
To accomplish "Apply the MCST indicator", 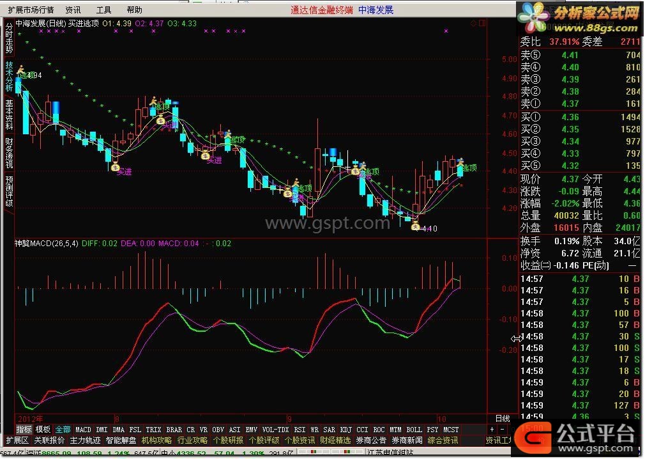I will 451,430.
